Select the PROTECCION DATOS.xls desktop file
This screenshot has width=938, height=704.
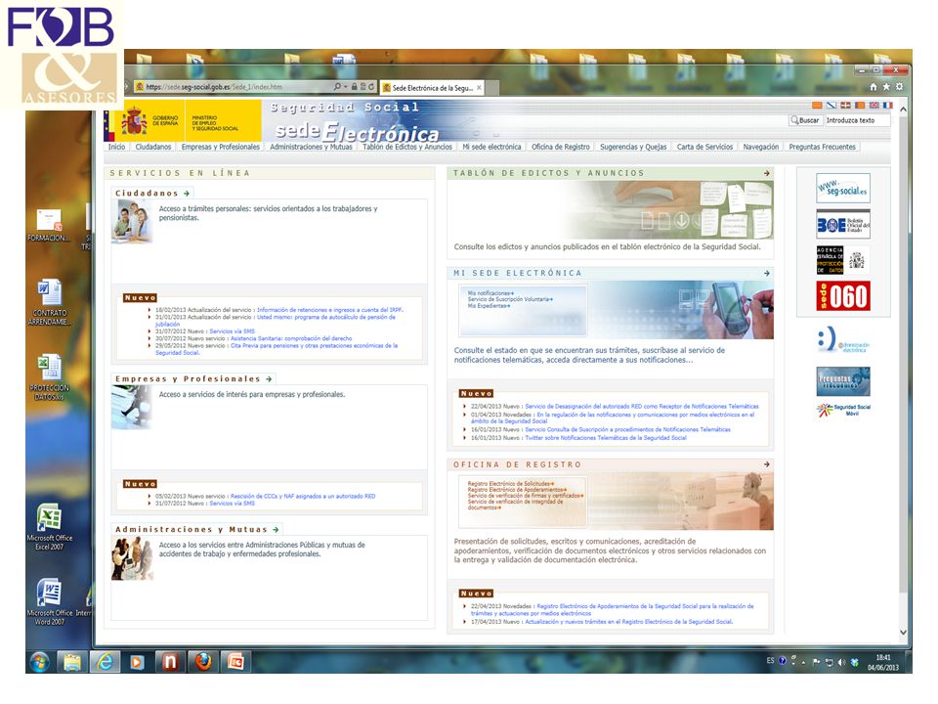pyautogui.click(x=49, y=377)
